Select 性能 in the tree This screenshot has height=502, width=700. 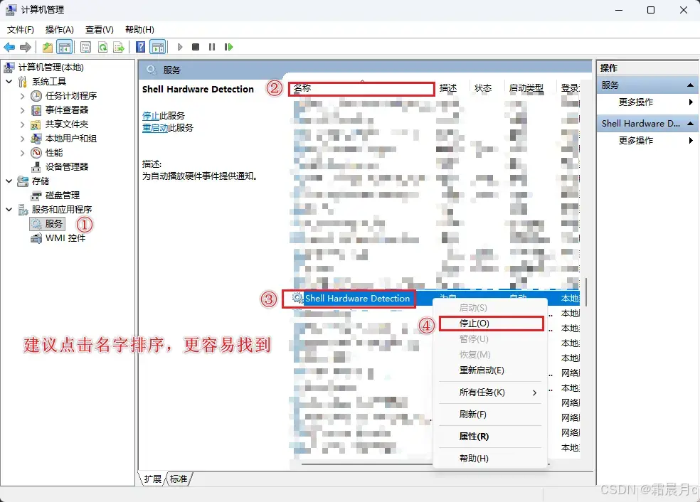(x=54, y=153)
